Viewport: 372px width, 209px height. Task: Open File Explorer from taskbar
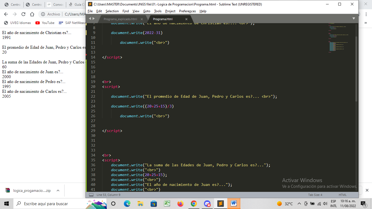click(x=140, y=204)
